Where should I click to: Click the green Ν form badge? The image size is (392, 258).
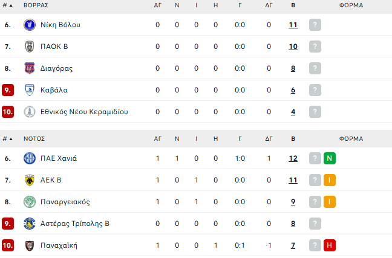(x=330, y=158)
